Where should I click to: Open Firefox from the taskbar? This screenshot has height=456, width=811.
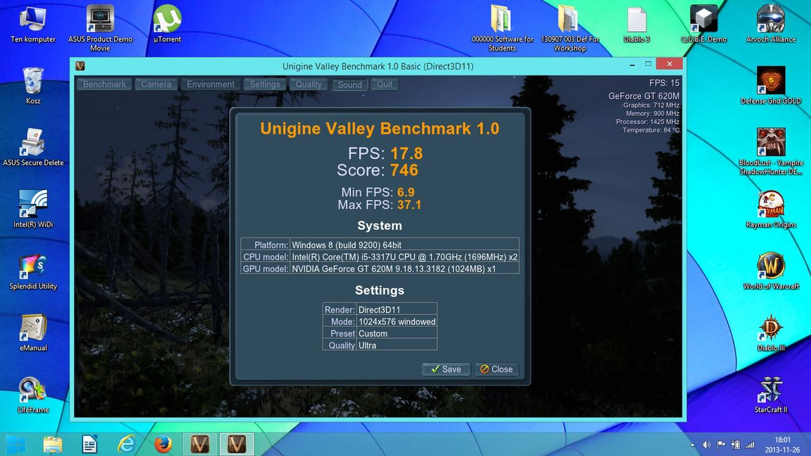163,443
